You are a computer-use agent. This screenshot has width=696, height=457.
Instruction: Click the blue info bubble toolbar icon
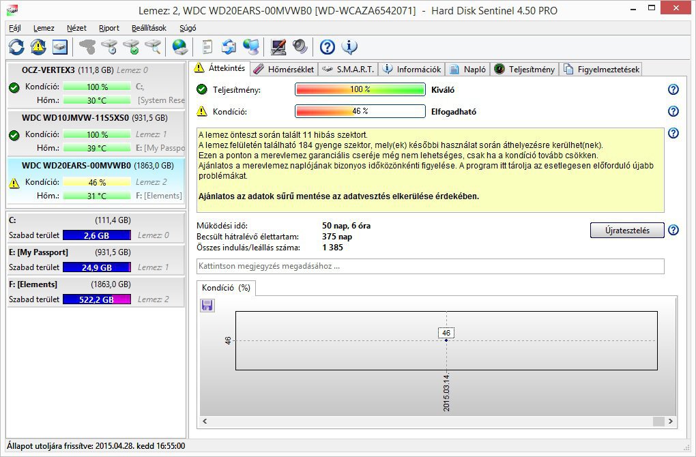(x=349, y=46)
